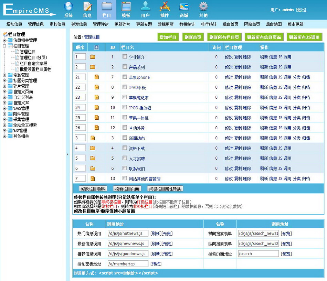Click the folder icon for 联系我们 row
The height and width of the screenshot is (281, 327).
coord(93,168)
